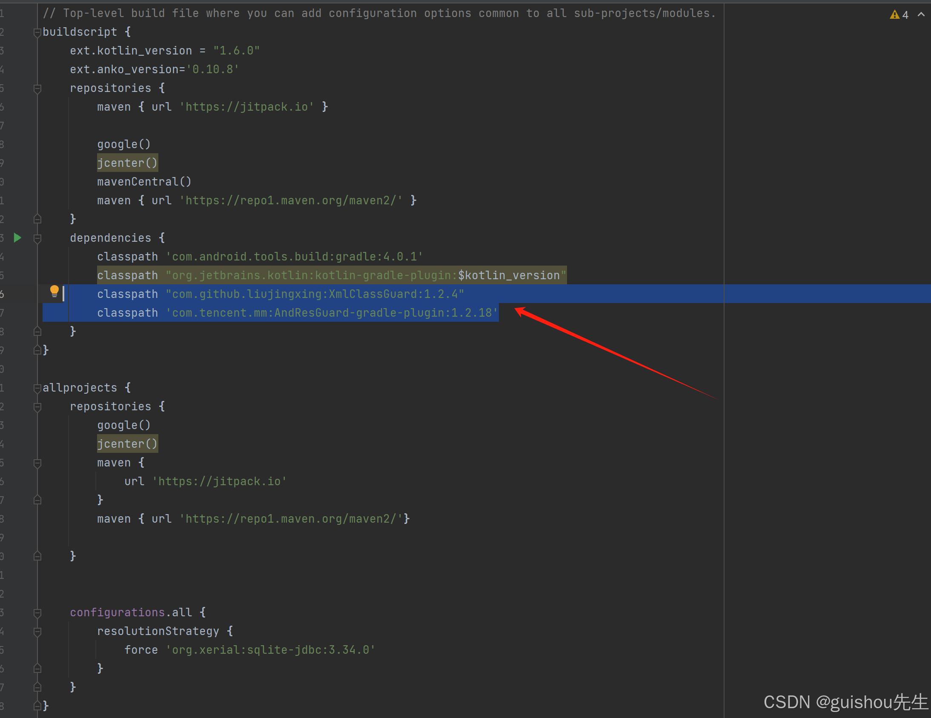The image size is (931, 718).
Task: Click the jitpack.io URL in buildscript
Action: tap(246, 106)
